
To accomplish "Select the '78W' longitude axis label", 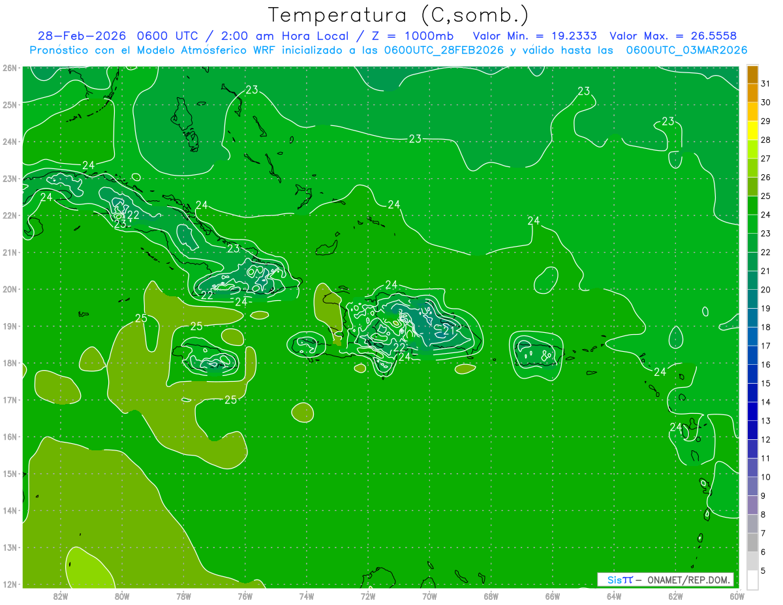I will [x=183, y=595].
